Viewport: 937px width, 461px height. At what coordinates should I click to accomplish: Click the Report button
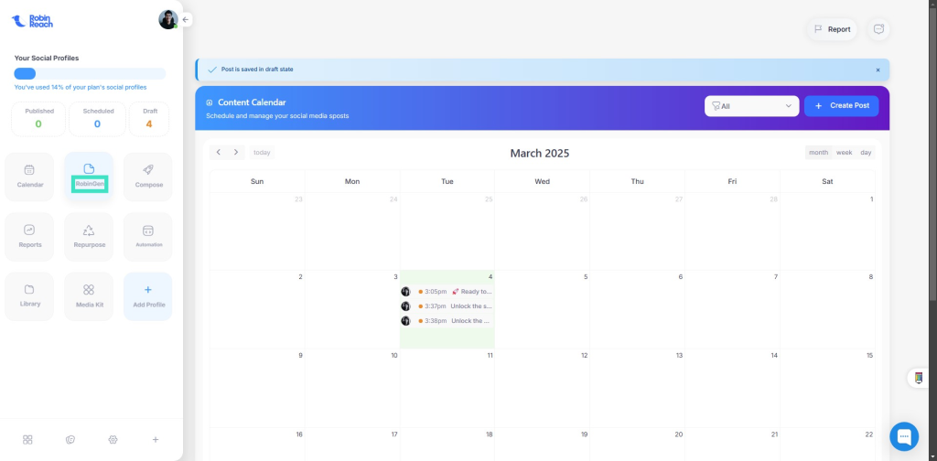point(832,29)
